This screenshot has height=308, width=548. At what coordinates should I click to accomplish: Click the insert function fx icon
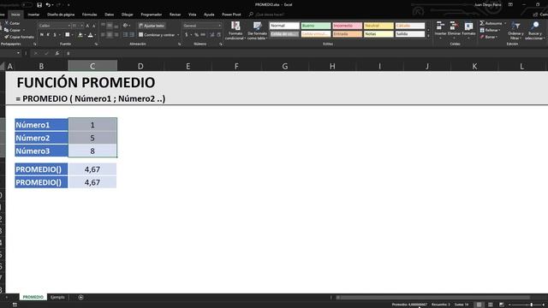click(57, 53)
